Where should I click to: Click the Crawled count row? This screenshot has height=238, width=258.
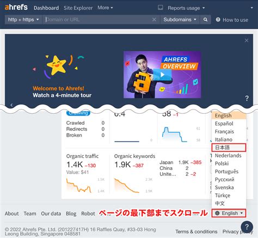85,123
